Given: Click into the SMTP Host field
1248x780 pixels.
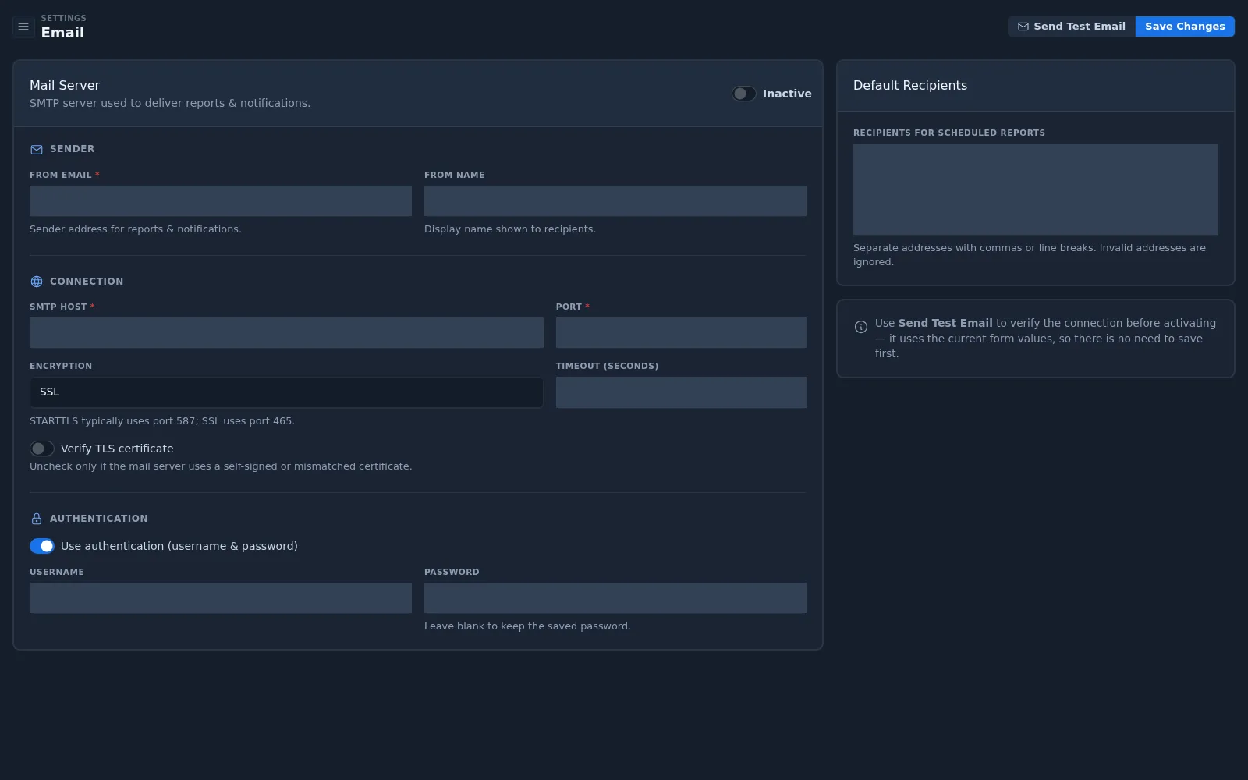Looking at the screenshot, I should pos(286,332).
